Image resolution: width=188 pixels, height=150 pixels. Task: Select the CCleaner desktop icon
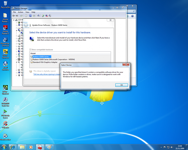(x=6, y=125)
